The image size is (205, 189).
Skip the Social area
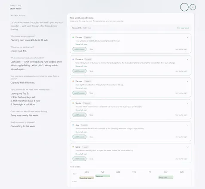point(91,115)
